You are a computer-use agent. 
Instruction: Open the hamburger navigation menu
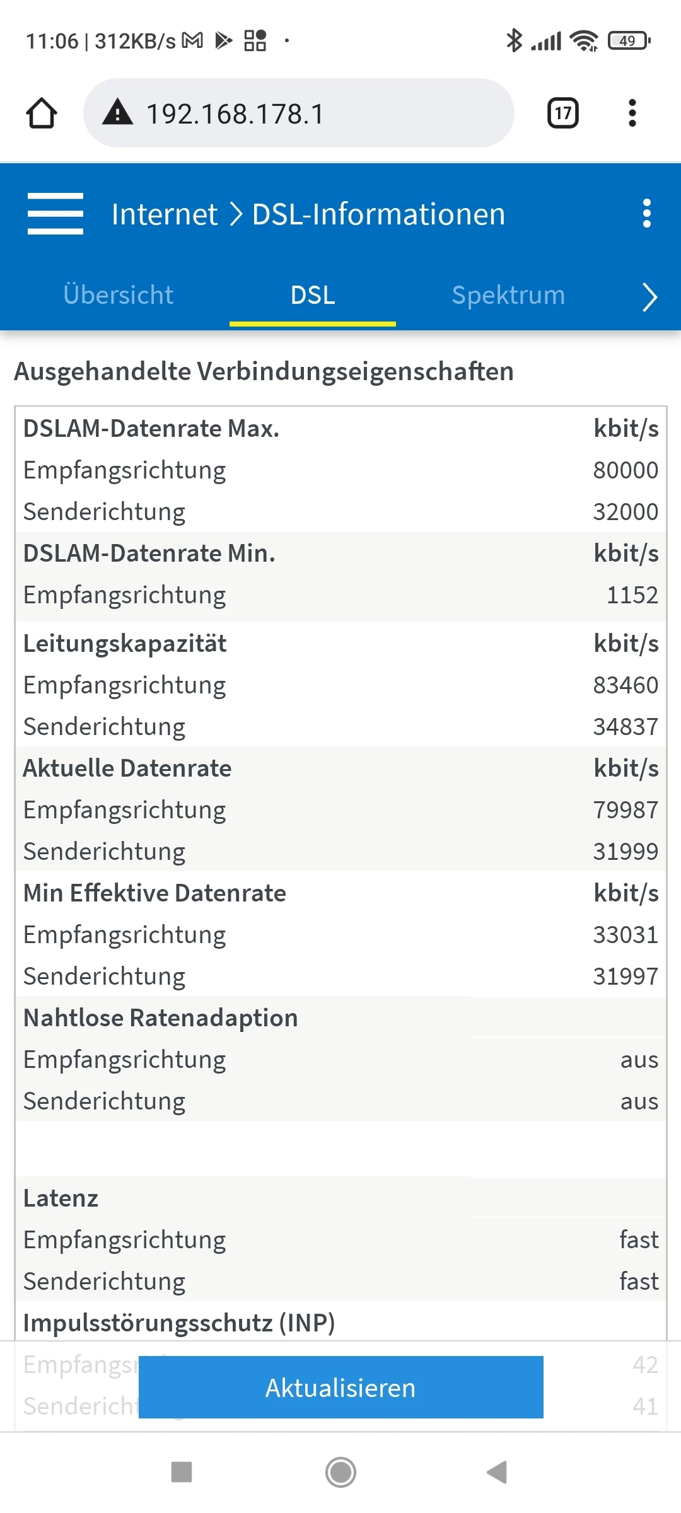55,214
